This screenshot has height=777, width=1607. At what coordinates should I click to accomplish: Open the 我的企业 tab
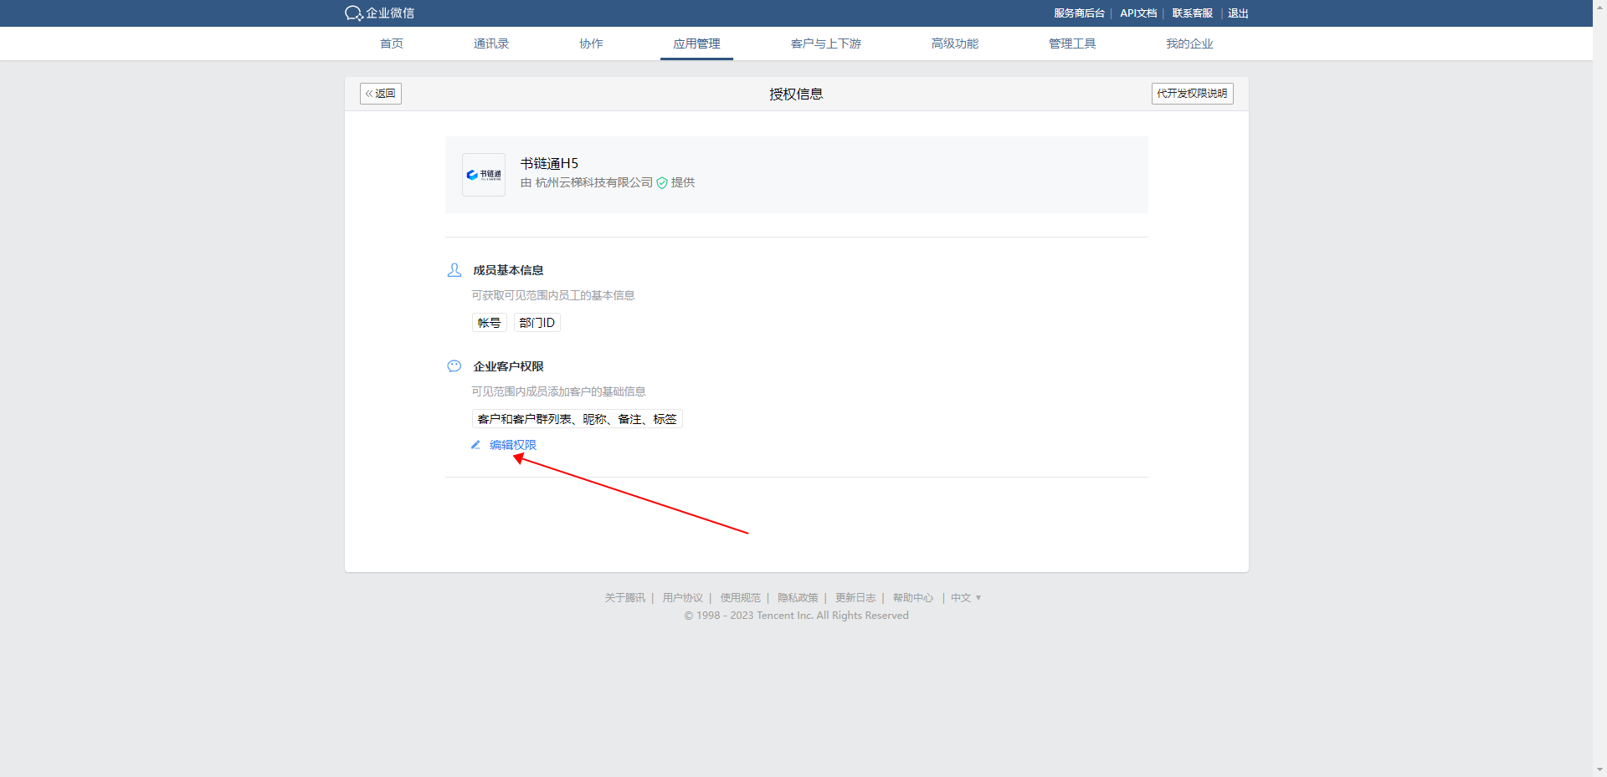coord(1189,43)
